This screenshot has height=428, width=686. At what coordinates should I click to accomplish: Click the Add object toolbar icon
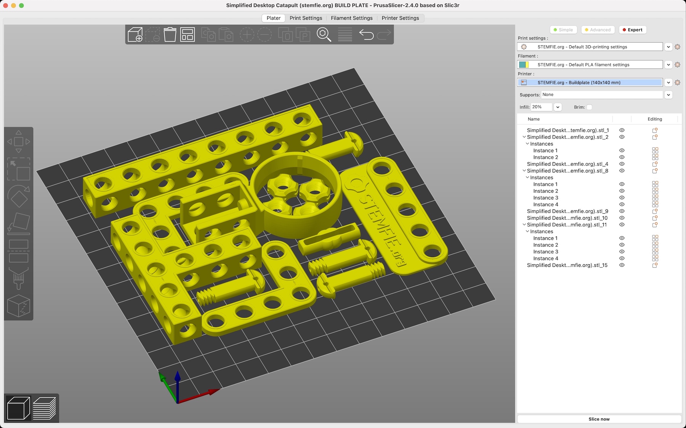tap(135, 35)
